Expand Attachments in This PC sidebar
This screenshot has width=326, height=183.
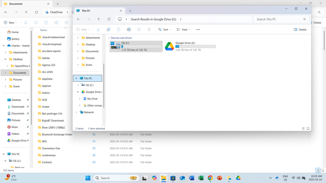point(78,38)
